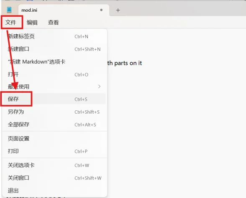Choose 新建标签页 from the menu
Screen dimensions: 246x198
[x=54, y=36]
